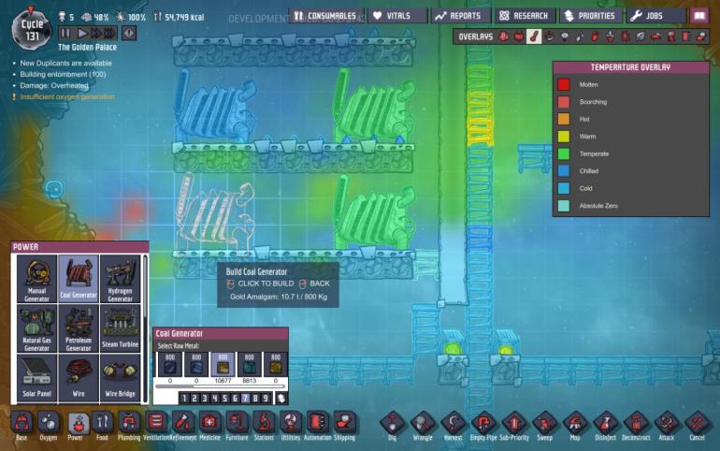Open the Plumbing build category

click(x=129, y=426)
